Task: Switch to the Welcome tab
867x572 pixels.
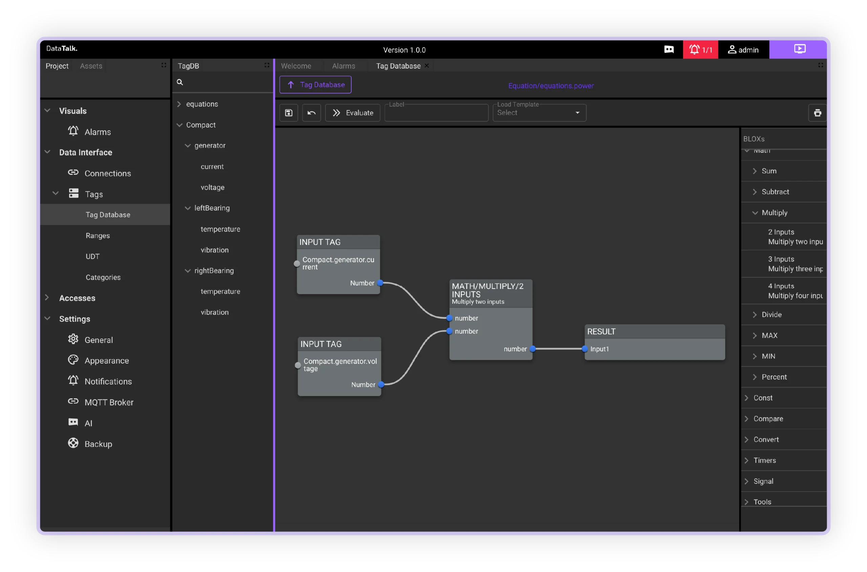Action: (x=296, y=66)
